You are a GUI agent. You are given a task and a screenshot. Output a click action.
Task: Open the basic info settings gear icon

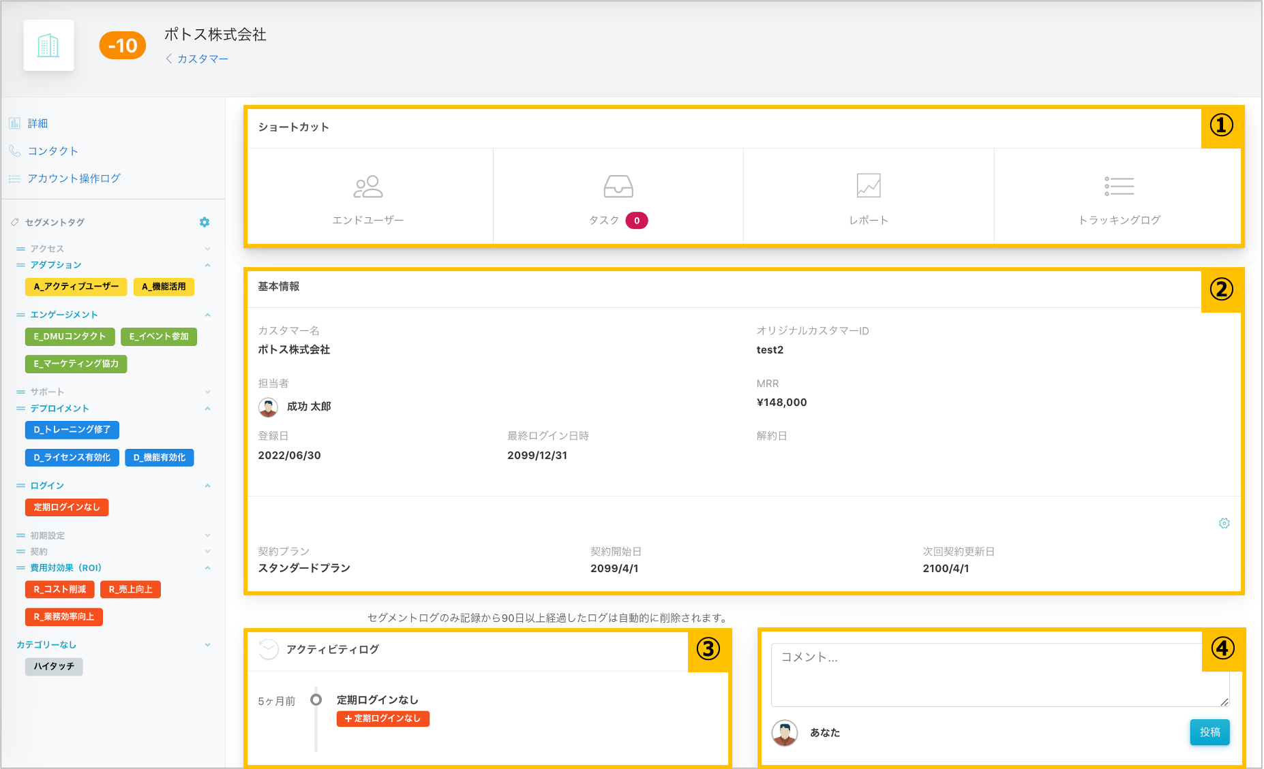1224,523
